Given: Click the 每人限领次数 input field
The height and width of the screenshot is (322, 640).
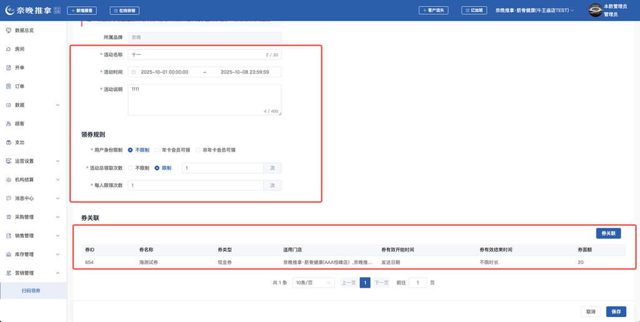Looking at the screenshot, I should tap(196, 185).
